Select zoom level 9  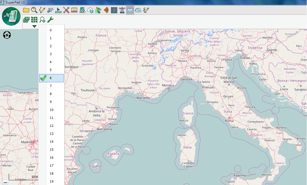[x=52, y=102]
